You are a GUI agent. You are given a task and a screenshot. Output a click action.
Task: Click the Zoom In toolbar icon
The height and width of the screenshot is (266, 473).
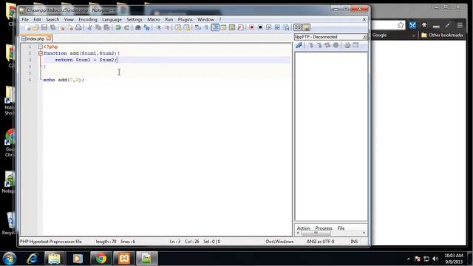(158, 28)
